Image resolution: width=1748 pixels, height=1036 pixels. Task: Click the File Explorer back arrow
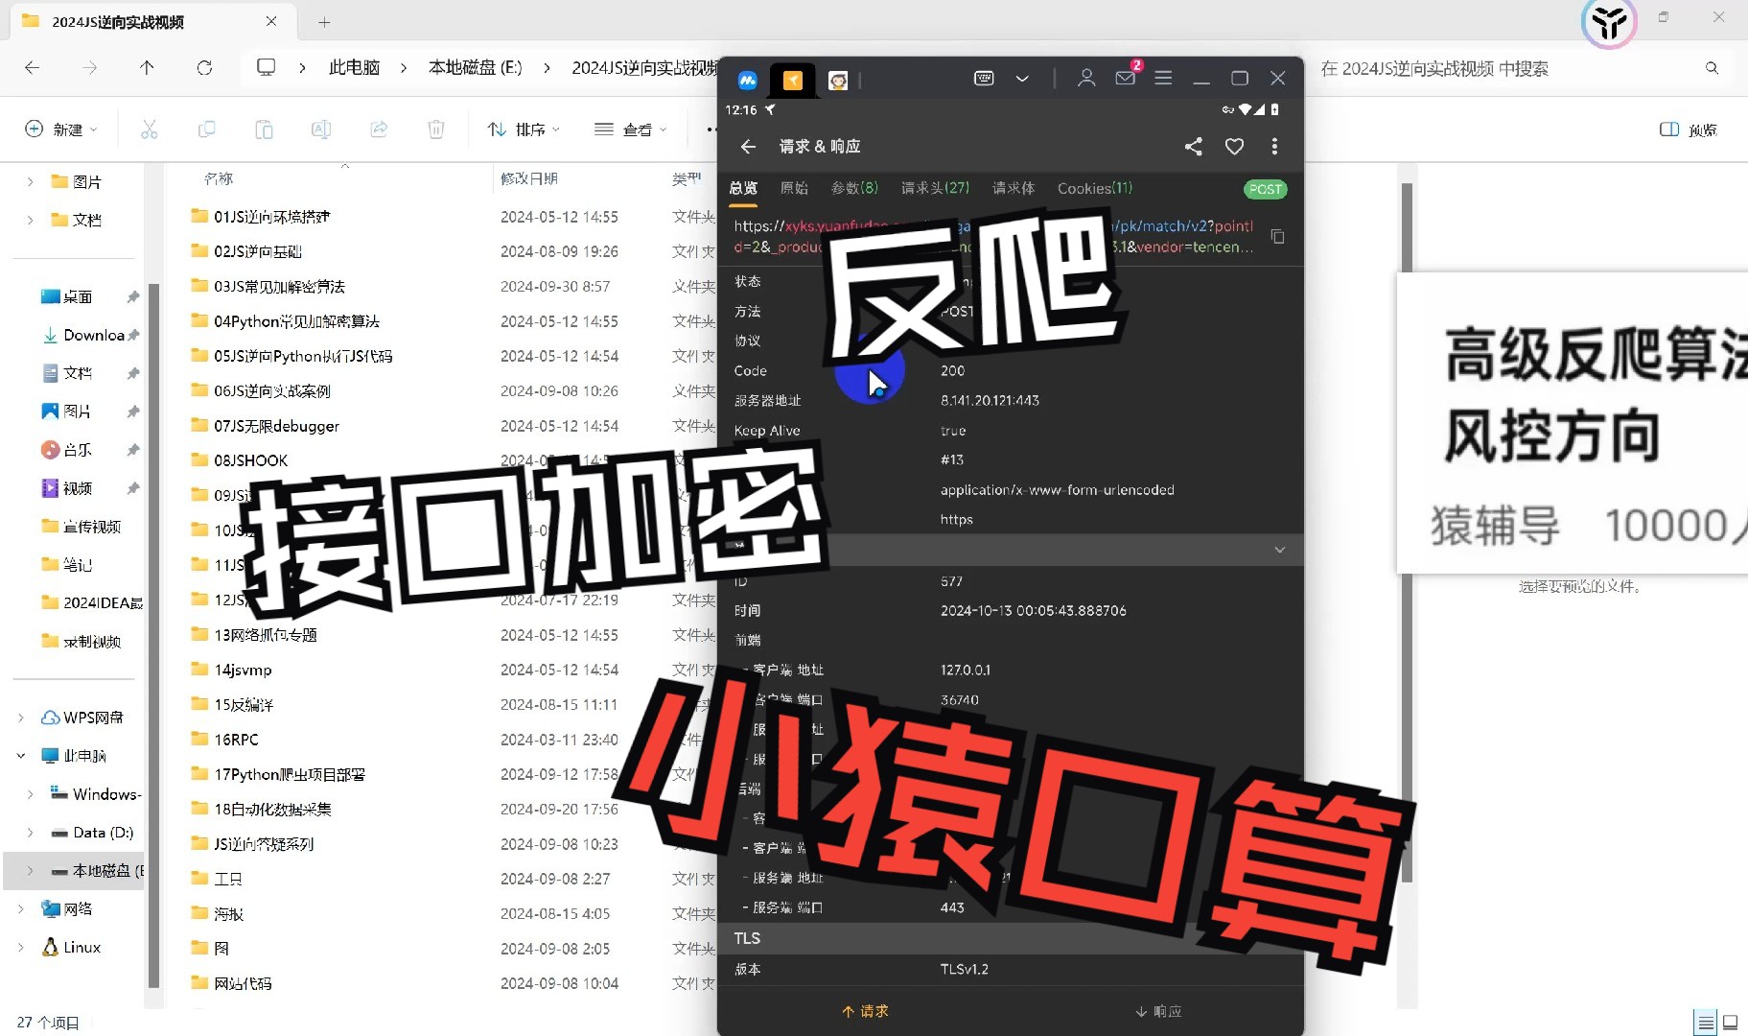(32, 68)
